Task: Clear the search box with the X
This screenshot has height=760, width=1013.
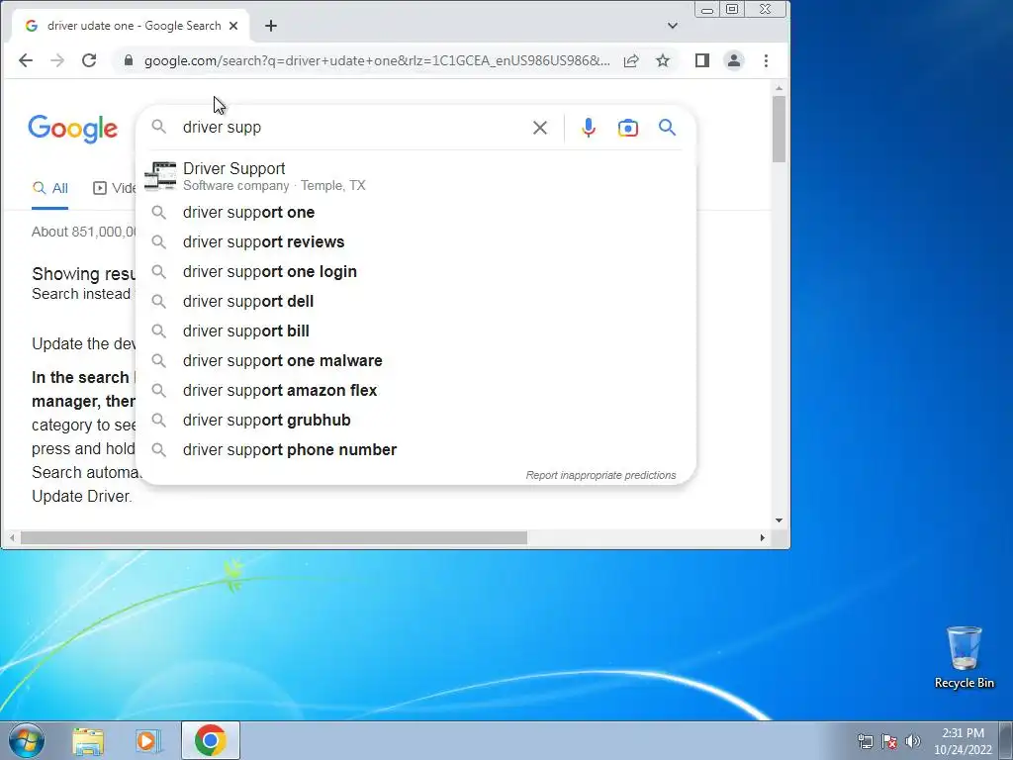Action: tap(540, 128)
